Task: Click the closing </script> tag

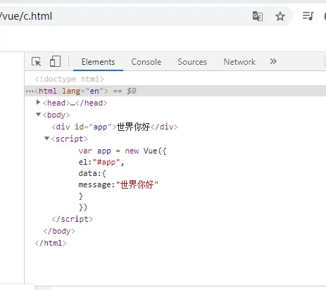Action: [73, 219]
